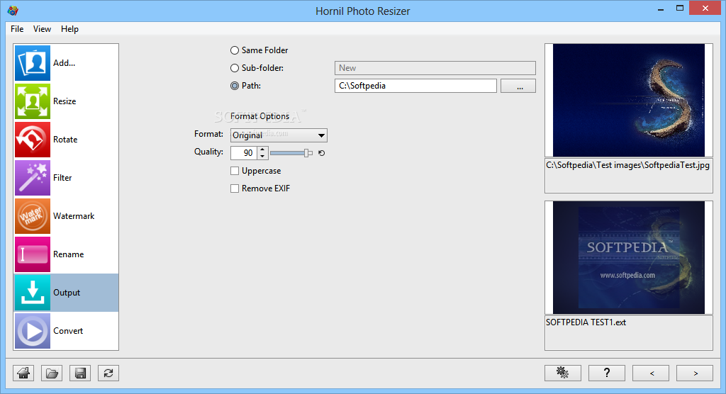
Task: Click the question mark help button
Action: tap(607, 373)
